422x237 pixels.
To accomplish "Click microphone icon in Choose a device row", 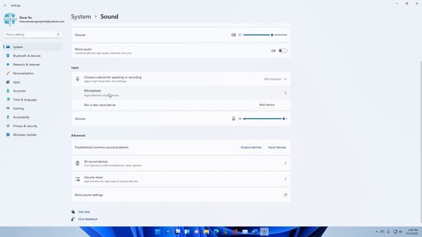I will click(78, 79).
